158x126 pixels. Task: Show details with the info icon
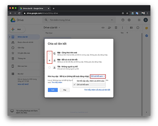pos(138,28)
